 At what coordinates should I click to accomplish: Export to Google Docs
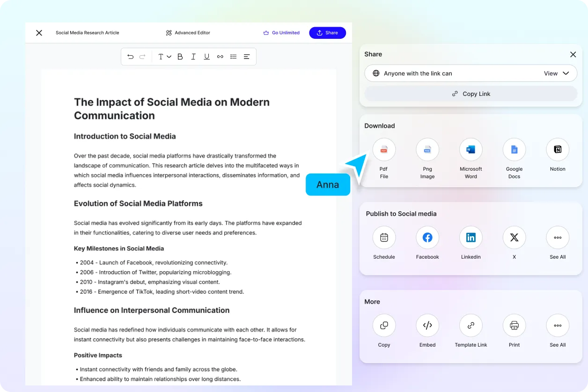[x=514, y=150]
